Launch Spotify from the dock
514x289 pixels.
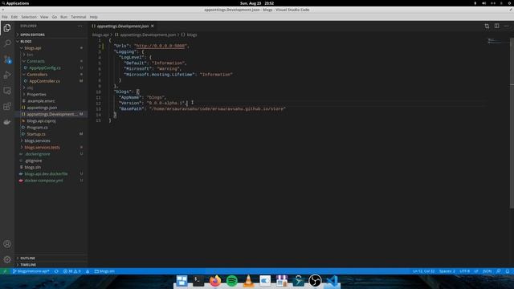[232, 281]
